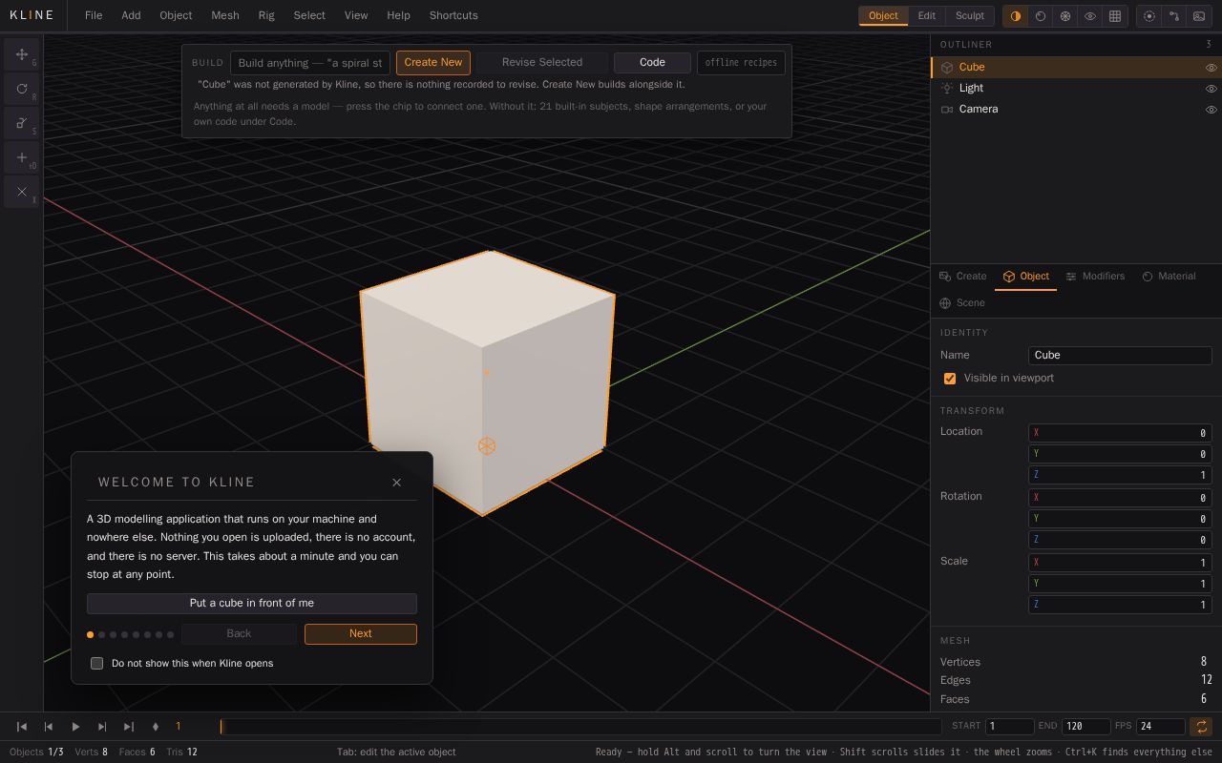Click the START frame field
Viewport: 1222px width, 763px height.
tap(1010, 727)
